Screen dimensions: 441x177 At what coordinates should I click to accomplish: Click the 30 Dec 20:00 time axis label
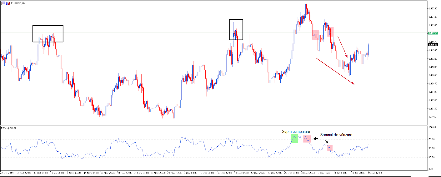tap(308, 173)
